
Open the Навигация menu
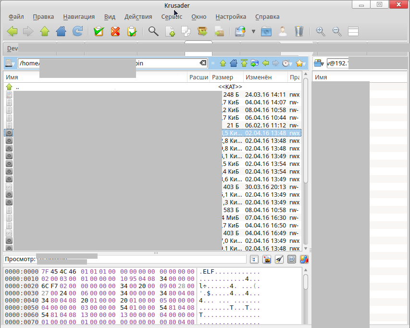[x=79, y=17]
